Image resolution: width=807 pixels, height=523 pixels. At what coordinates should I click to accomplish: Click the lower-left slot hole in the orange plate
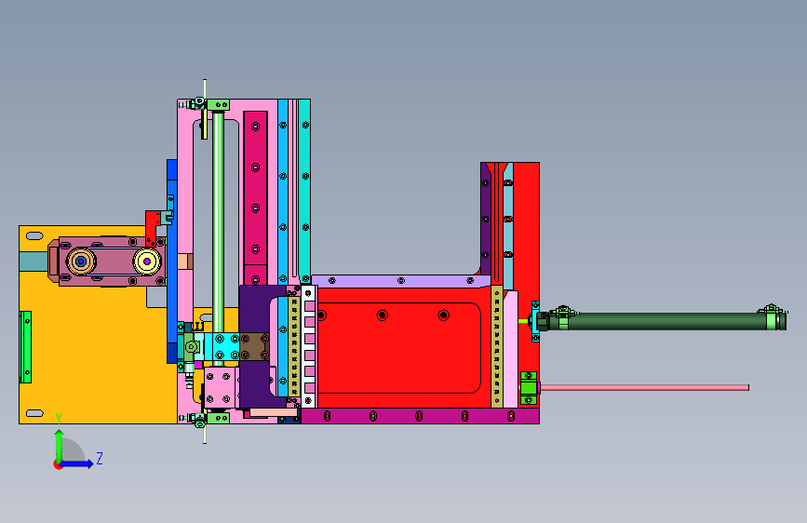[x=34, y=413]
